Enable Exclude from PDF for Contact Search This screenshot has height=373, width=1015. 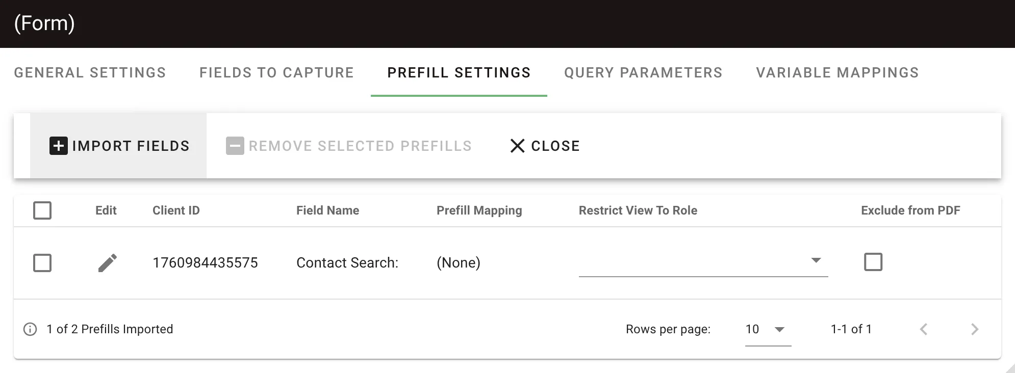tap(873, 262)
